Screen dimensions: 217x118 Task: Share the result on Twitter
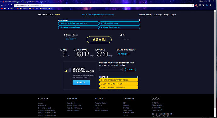click(x=121, y=54)
